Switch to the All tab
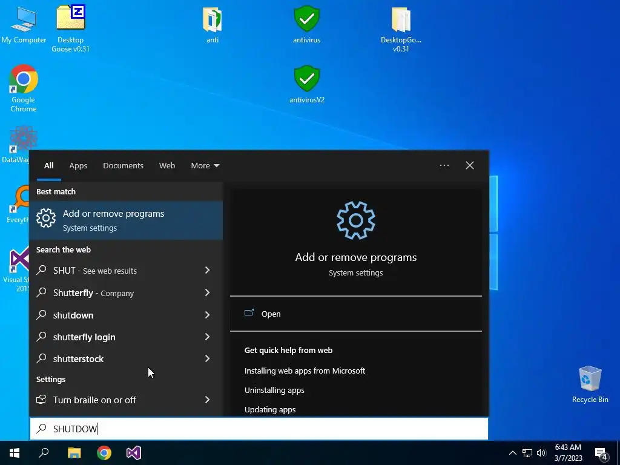 (x=49, y=165)
